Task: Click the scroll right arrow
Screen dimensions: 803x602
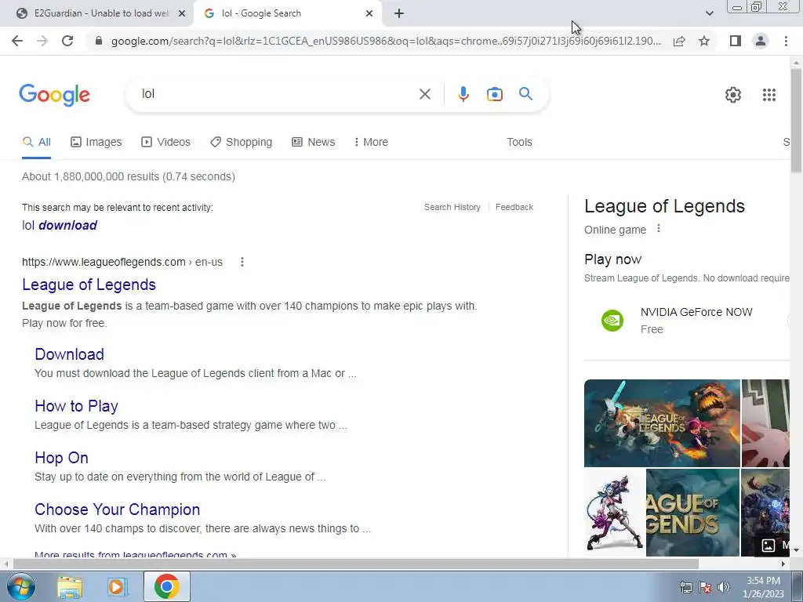Action: pos(783,564)
